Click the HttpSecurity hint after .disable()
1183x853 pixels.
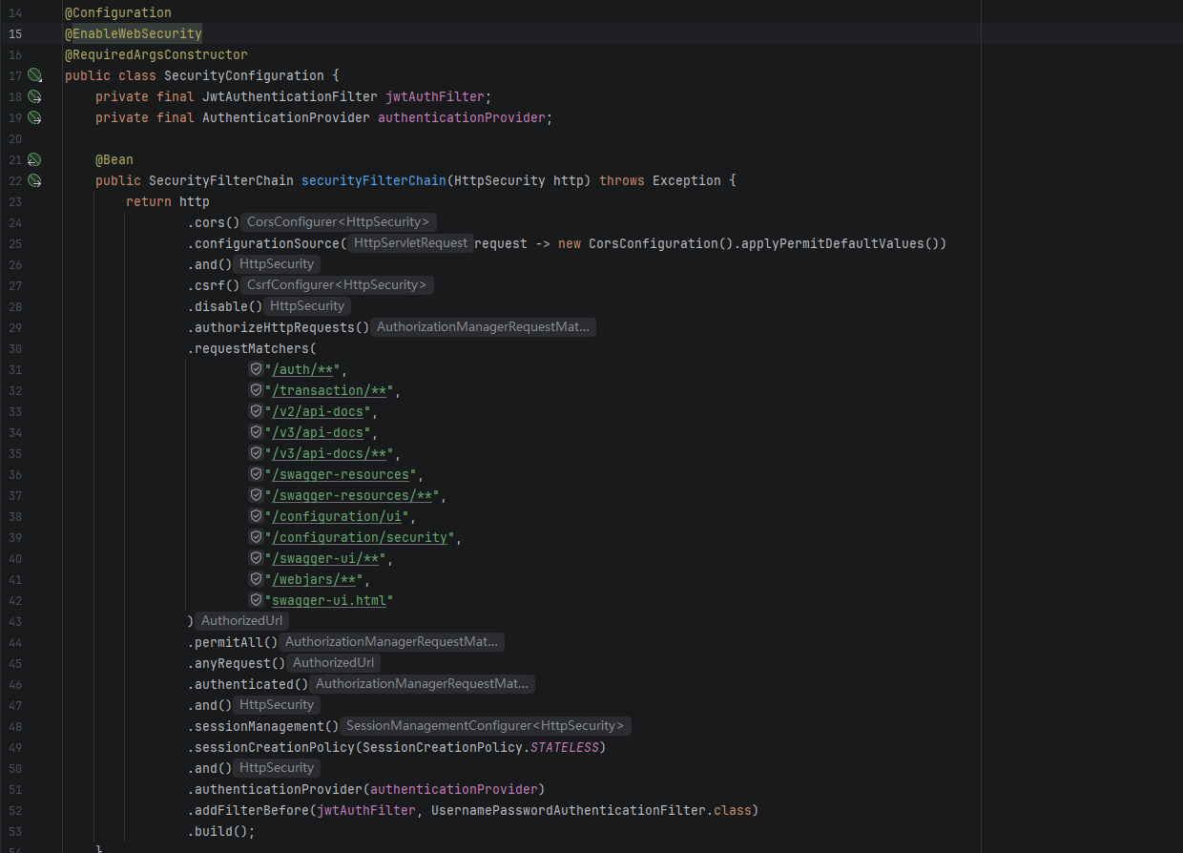click(x=307, y=306)
